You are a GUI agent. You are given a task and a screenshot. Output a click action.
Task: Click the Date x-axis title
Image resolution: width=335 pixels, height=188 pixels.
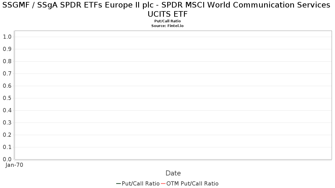coord(173,173)
